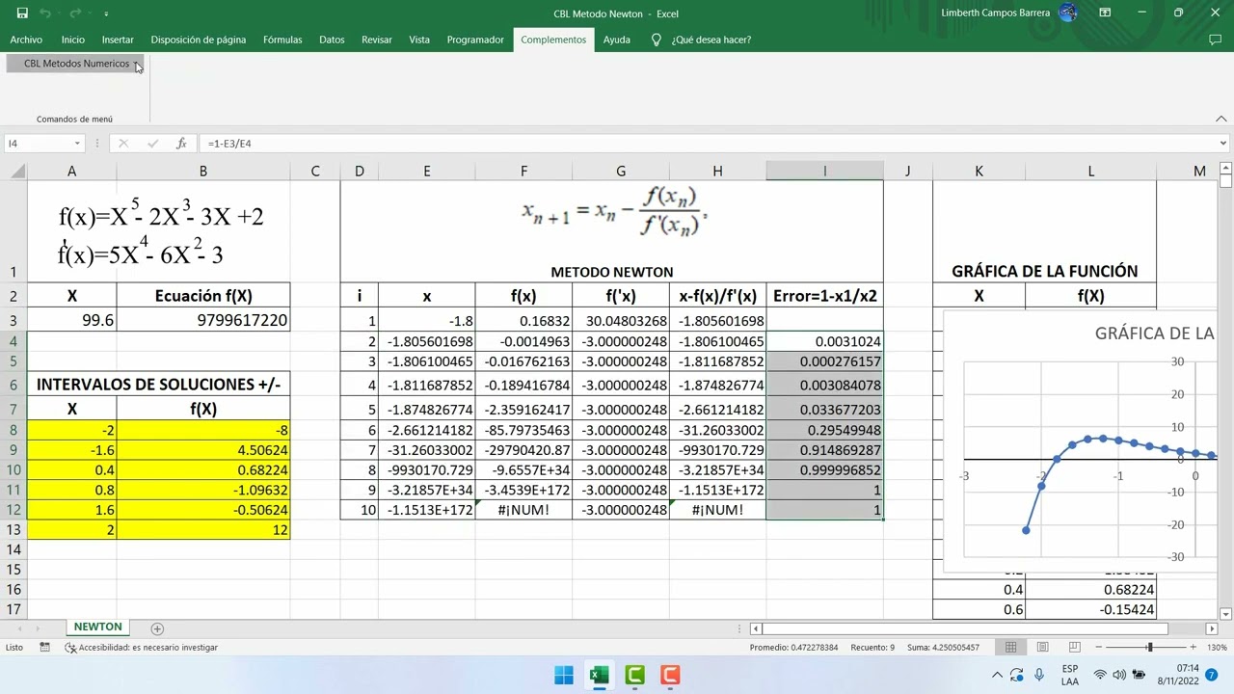Click orange Camtasia recorder taskbar icon
This screenshot has height=694, width=1234.
click(x=670, y=675)
